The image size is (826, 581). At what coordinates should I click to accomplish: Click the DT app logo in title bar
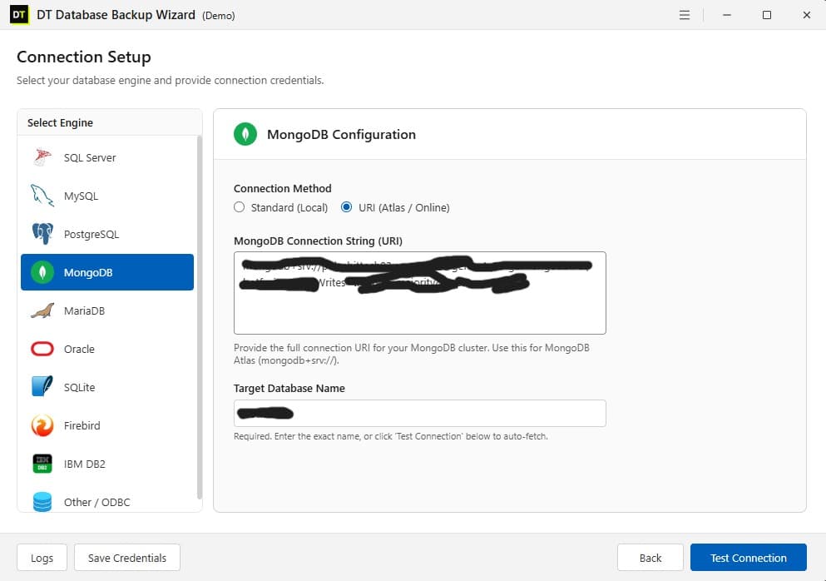point(19,14)
